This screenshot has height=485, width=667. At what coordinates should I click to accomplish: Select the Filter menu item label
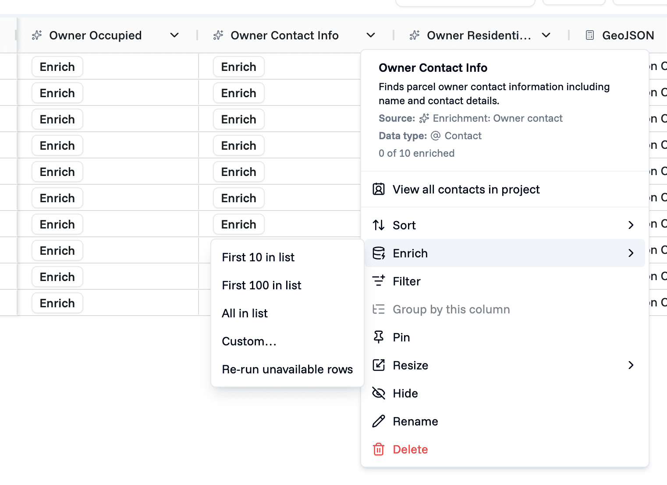click(407, 281)
